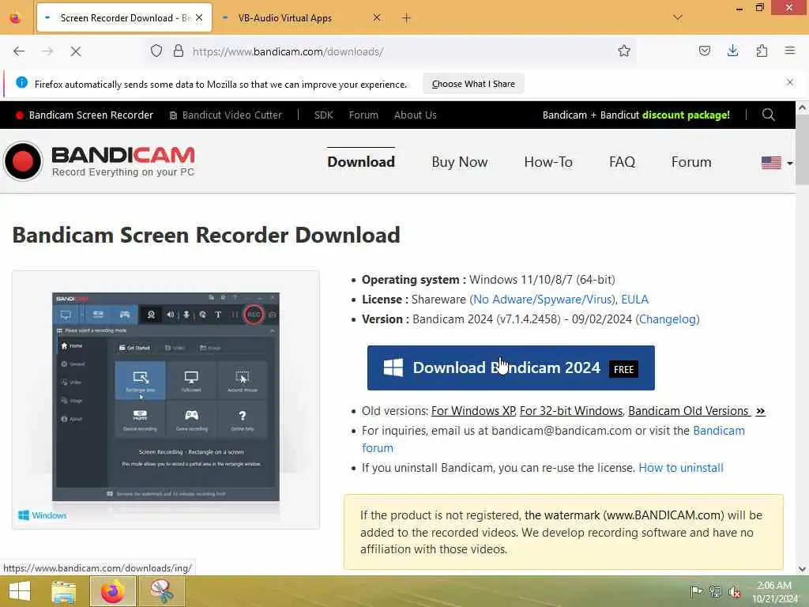Click the Firefox back arrow

point(19,51)
